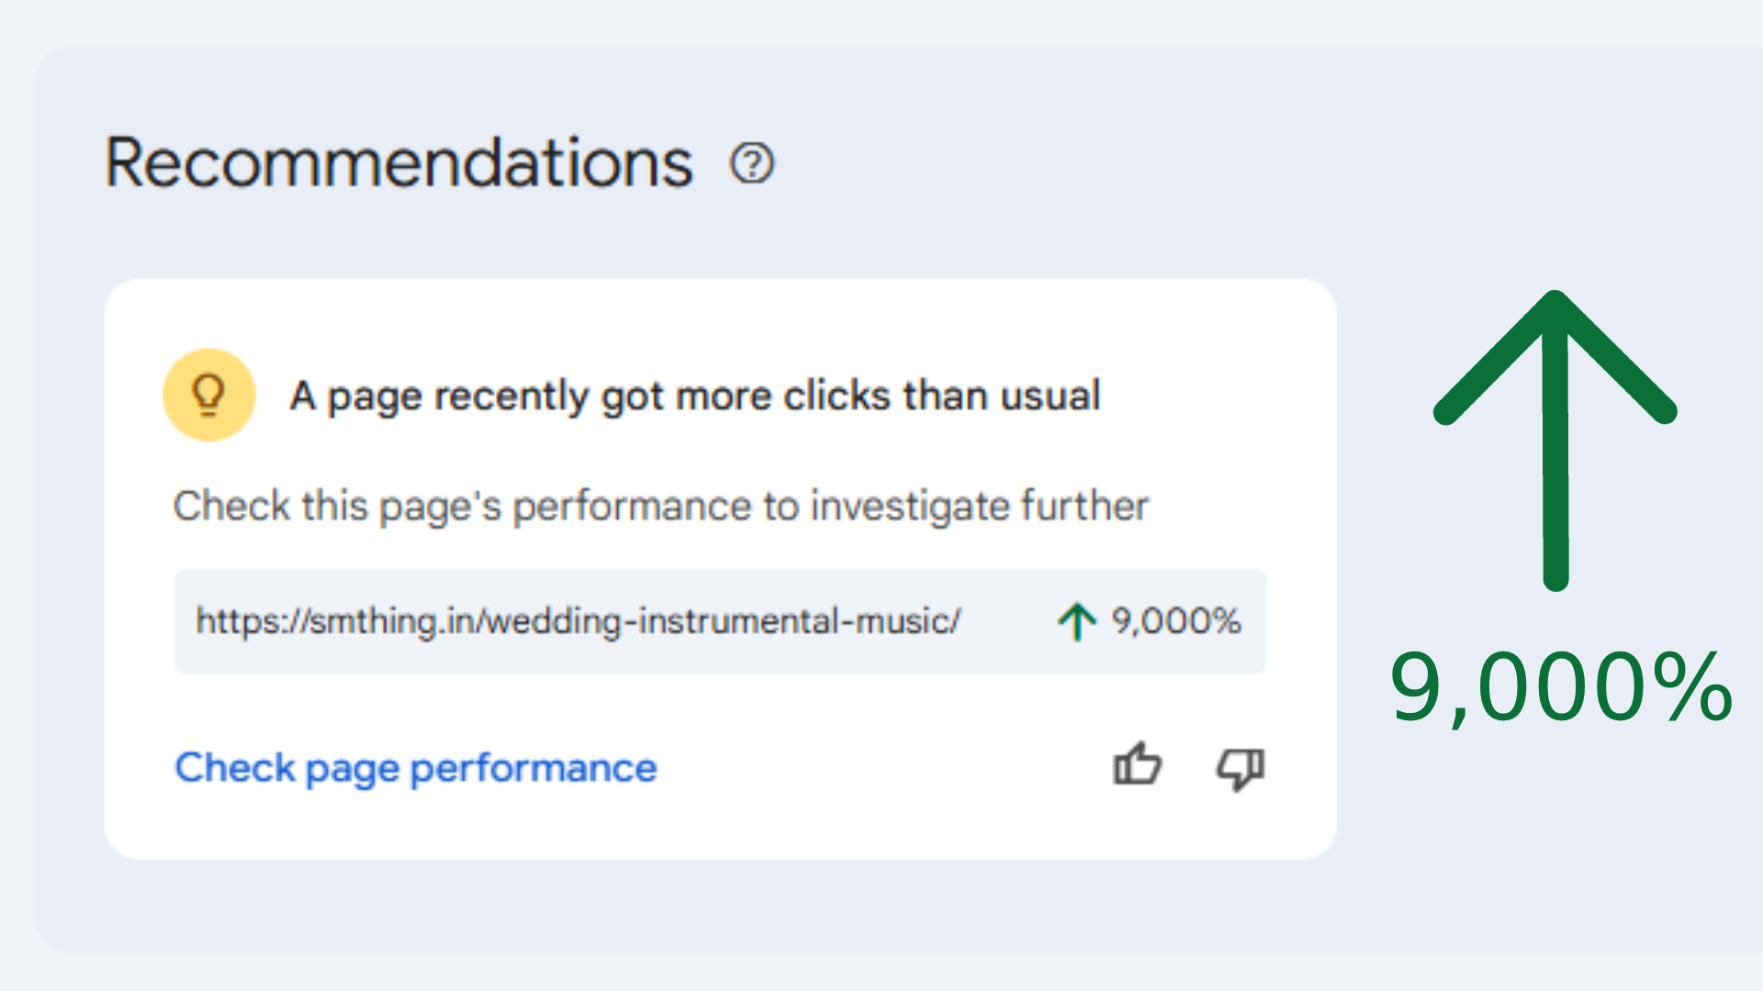Open the Check page performance link
Image resolution: width=1763 pixels, height=991 pixels.
pos(416,768)
